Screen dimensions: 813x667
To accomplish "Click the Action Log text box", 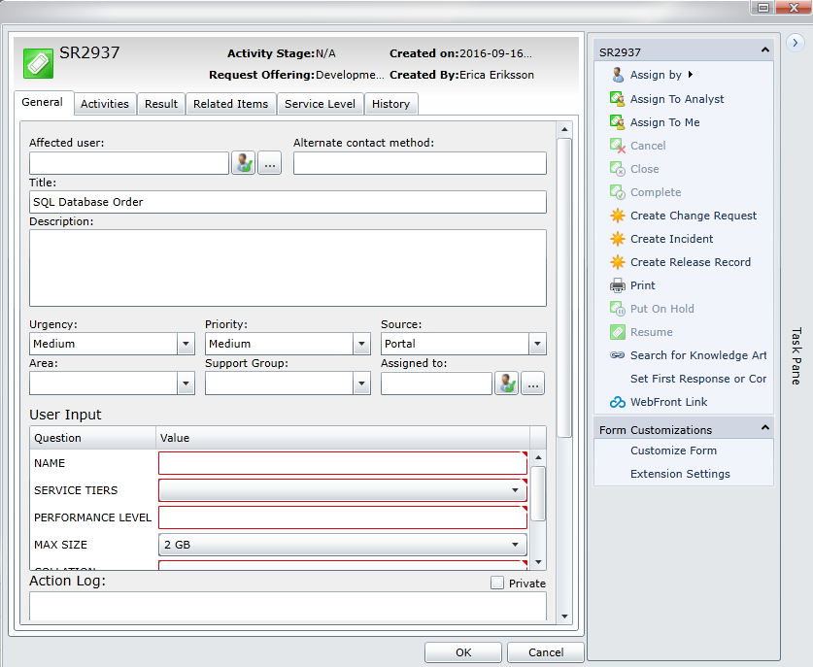I will click(x=288, y=606).
